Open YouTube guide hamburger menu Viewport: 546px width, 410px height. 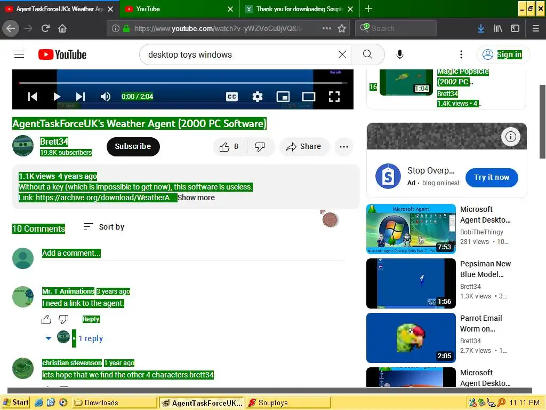tap(19, 54)
